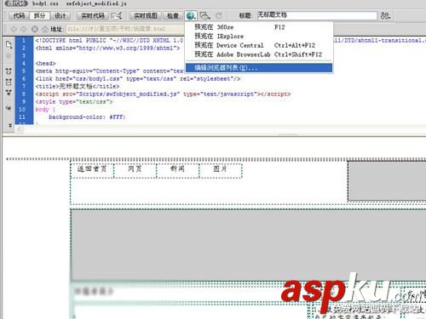This screenshot has height=319, width=426.
Task: Click the scroll-left arrow under code pane
Action: (19, 129)
